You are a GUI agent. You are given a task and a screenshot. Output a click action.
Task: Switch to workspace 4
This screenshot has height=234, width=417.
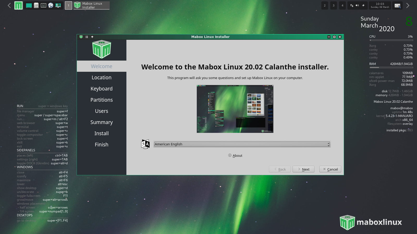tap(342, 5)
